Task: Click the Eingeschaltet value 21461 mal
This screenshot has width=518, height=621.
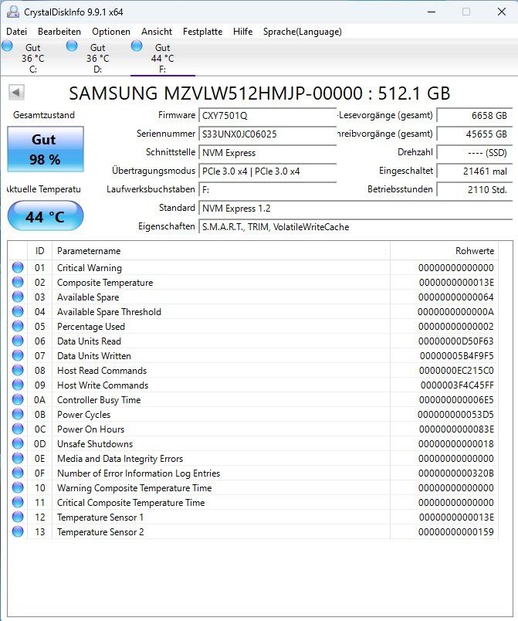Action: 475,171
